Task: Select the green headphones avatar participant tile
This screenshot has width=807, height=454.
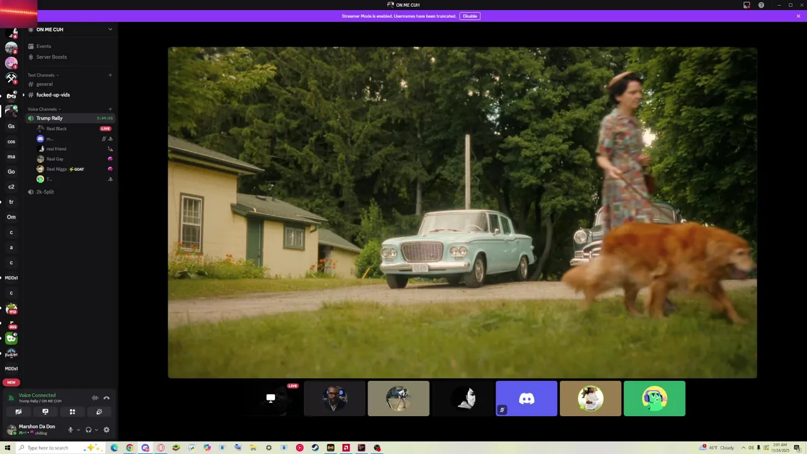Action: pos(654,399)
